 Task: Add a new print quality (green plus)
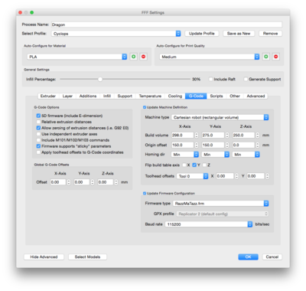click(266, 57)
